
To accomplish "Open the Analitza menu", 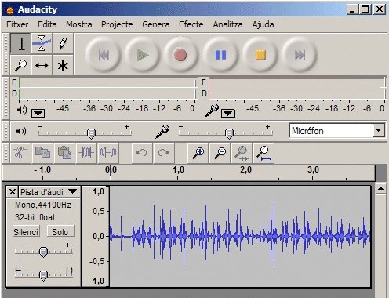I will (x=227, y=24).
